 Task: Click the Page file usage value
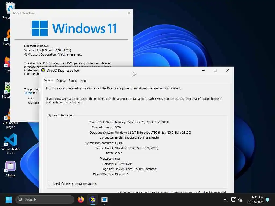136,169
